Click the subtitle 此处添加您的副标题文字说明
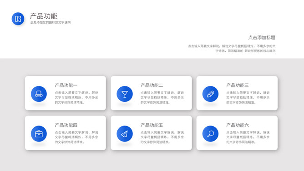The image size is (304, 171). tap(51, 22)
